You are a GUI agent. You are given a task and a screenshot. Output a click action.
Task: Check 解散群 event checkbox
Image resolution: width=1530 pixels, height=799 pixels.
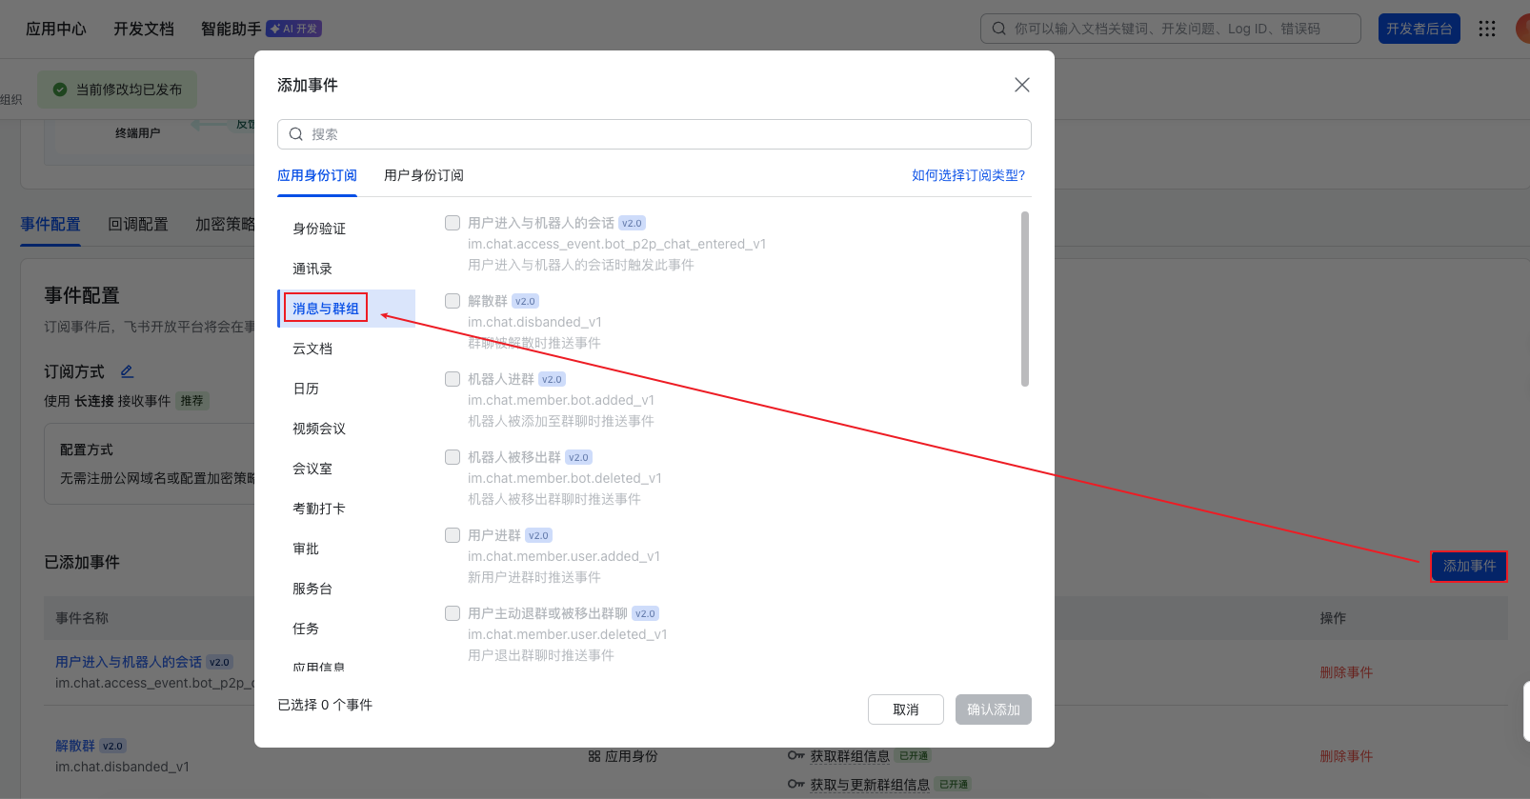click(x=453, y=301)
